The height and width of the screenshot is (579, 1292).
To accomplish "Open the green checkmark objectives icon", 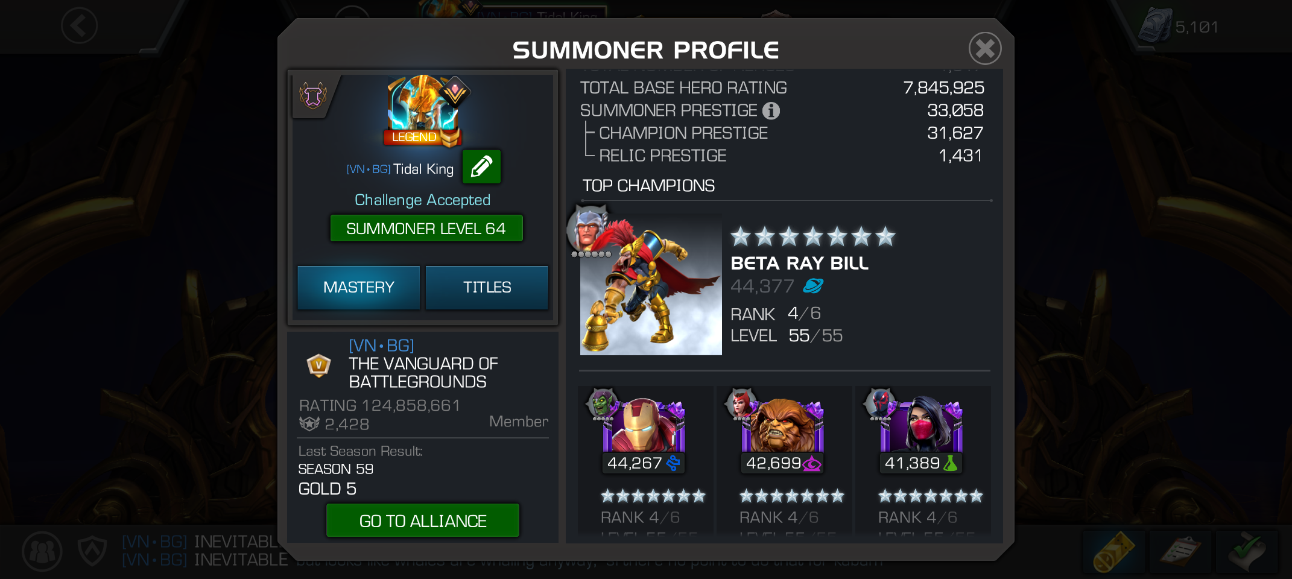I will (1247, 551).
